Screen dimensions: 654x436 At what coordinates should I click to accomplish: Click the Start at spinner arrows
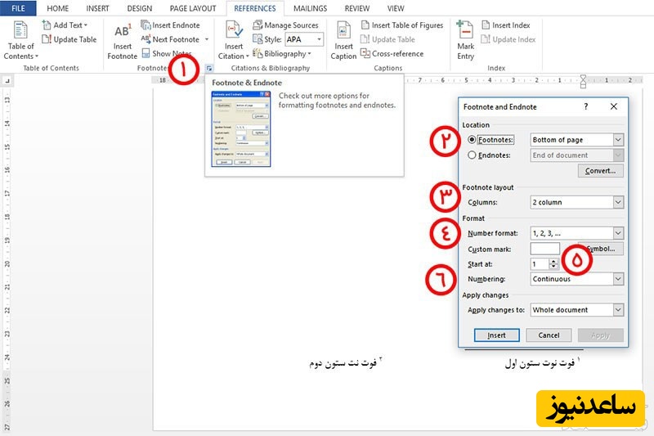553,264
